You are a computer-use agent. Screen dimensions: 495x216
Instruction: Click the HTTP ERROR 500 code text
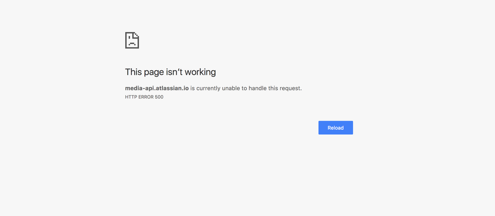(x=144, y=97)
